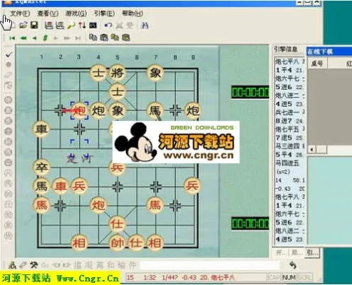Click the green double-rewind icon
This screenshot has height=285, width=352.
24,38
